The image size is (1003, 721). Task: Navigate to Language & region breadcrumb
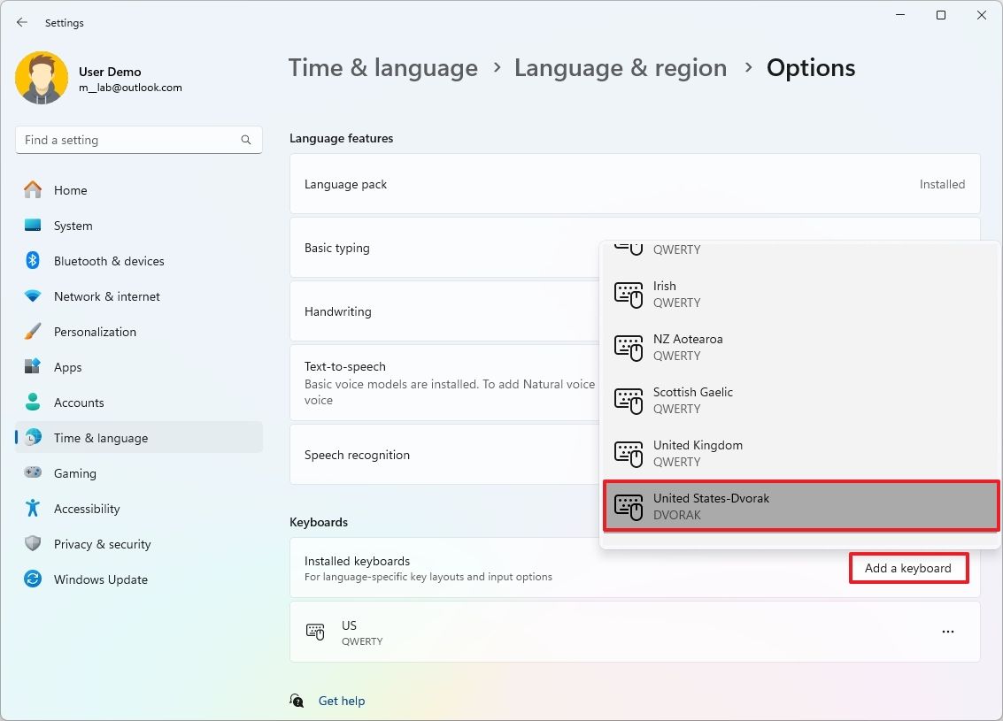(620, 67)
